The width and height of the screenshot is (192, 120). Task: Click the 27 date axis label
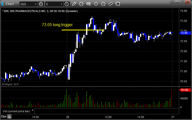tap(173, 117)
